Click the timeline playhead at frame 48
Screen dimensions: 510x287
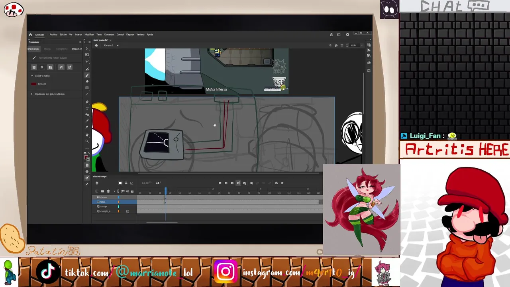[166, 191]
